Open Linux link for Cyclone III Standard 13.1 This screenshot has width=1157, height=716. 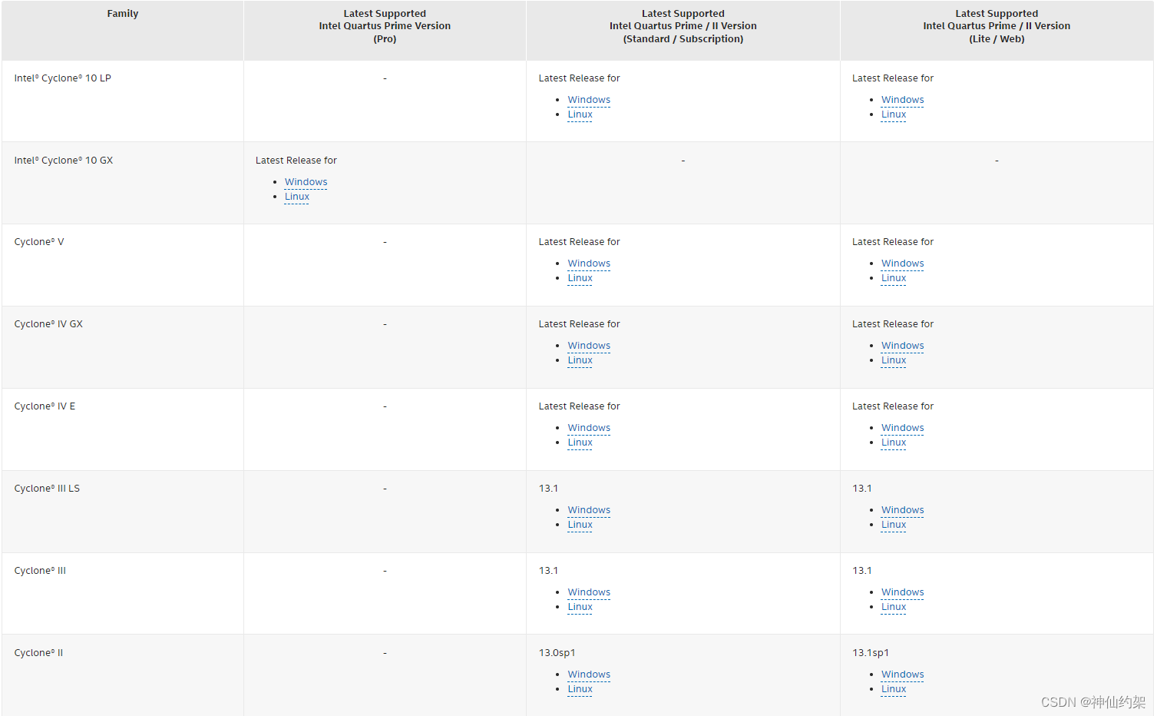[x=580, y=607]
